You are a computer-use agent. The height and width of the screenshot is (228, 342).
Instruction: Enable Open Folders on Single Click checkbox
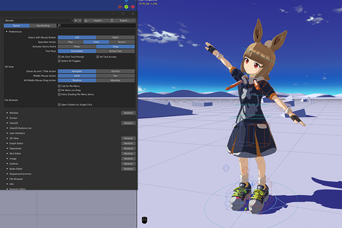[x=59, y=104]
